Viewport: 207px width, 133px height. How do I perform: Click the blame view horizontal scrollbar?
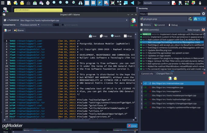click(69, 120)
